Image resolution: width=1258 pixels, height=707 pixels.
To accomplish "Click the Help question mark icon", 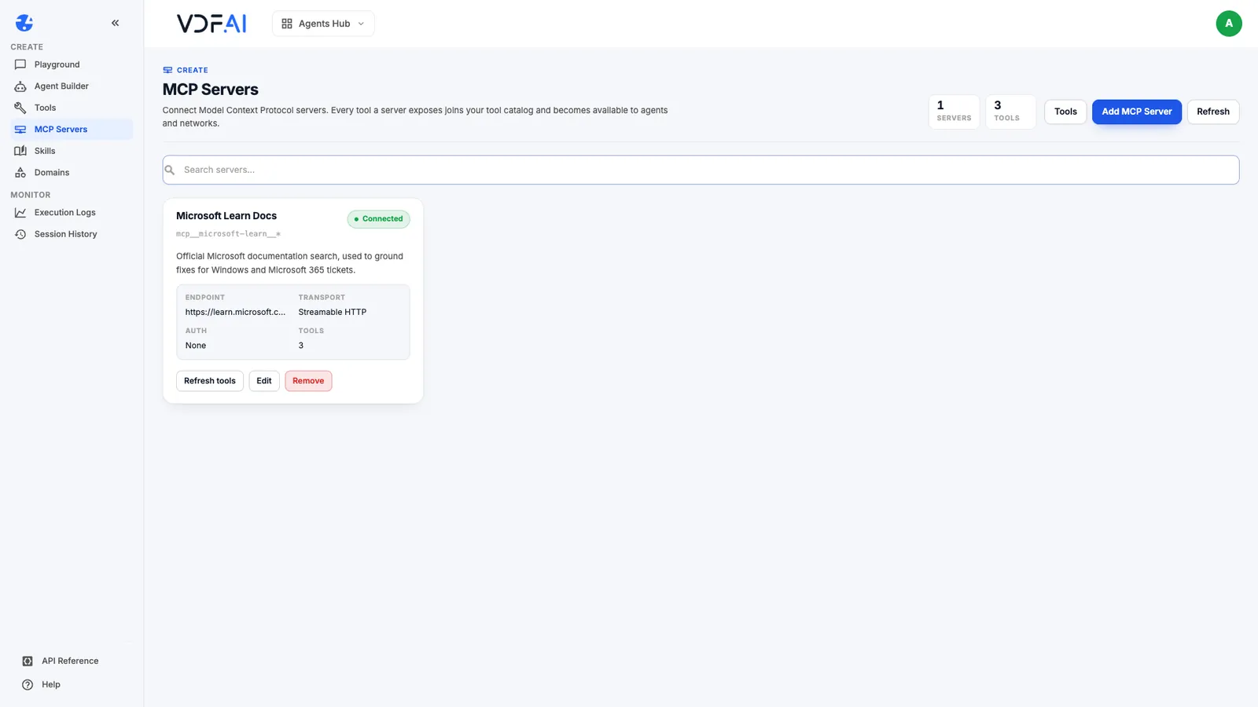I will [28, 685].
